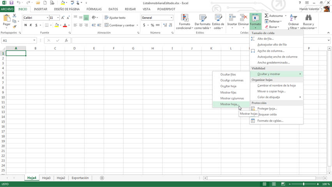Click the Name Box showing A1
This screenshot has width=332, height=187.
[x=18, y=40]
